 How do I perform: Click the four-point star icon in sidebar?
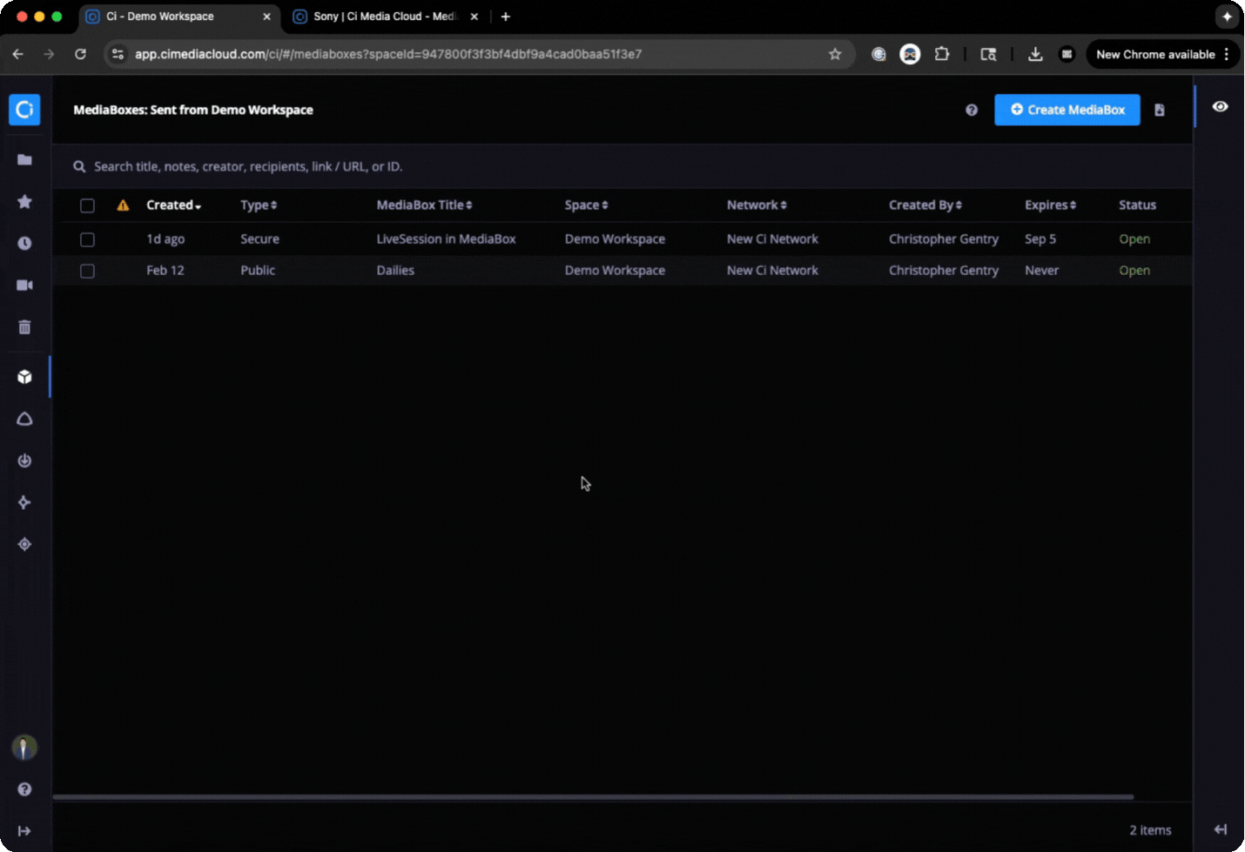click(x=24, y=502)
